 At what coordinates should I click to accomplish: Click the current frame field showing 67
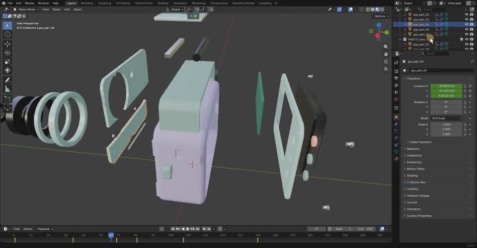click(317, 229)
